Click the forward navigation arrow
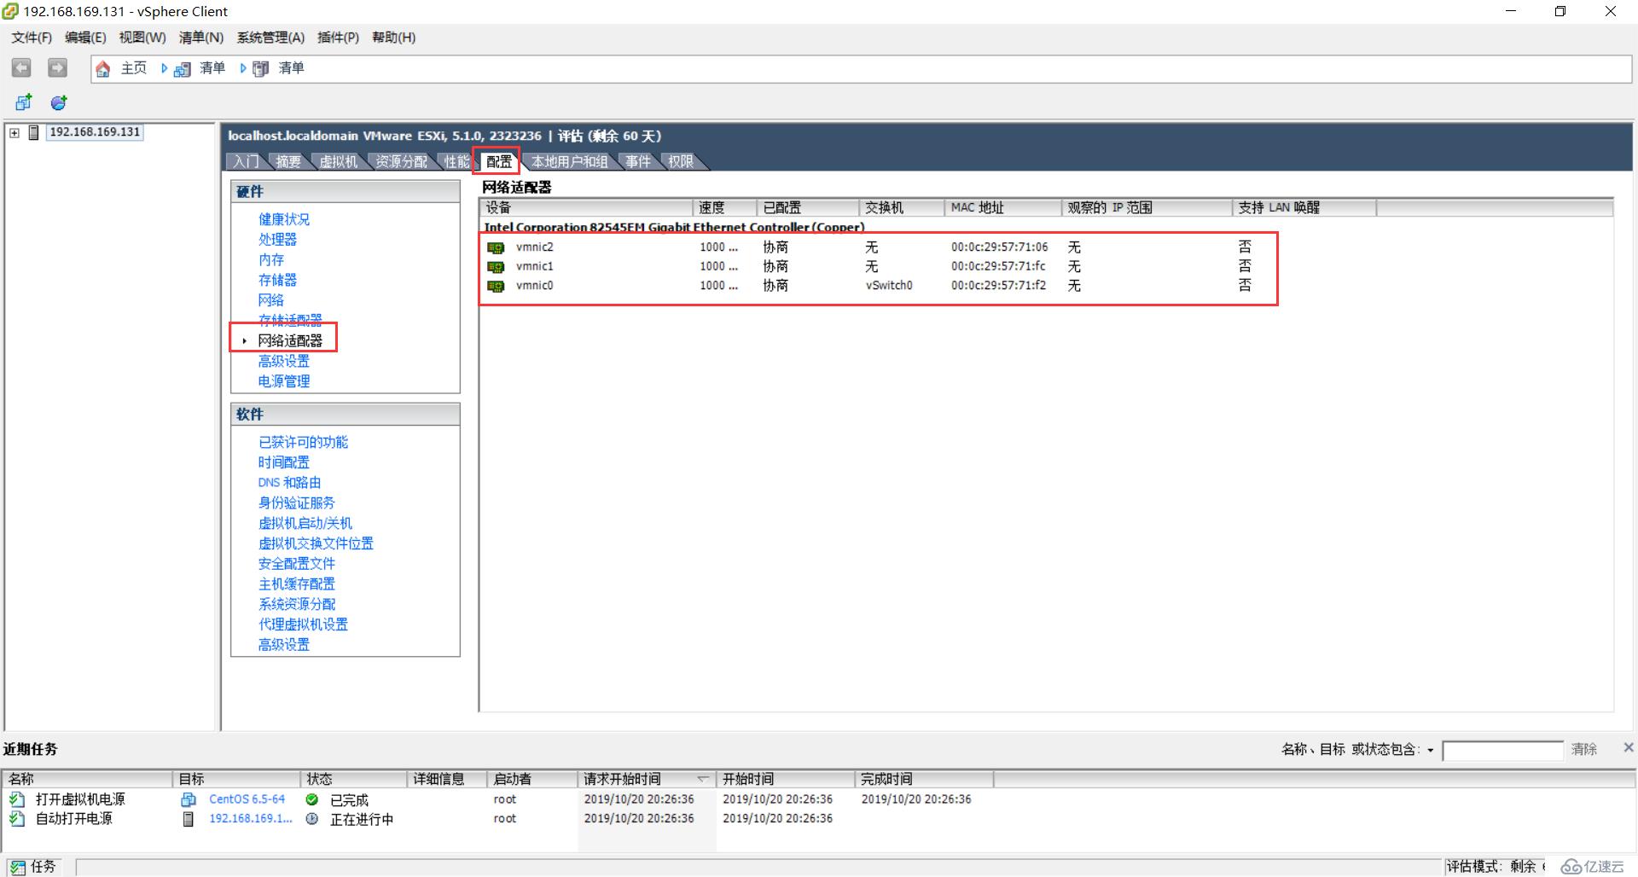 (x=57, y=68)
